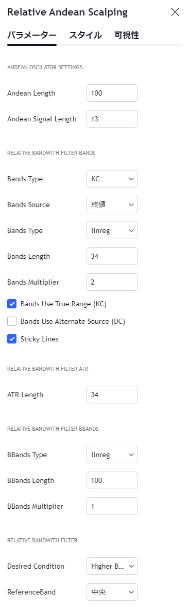Click the Bands Length input box

tap(112, 256)
